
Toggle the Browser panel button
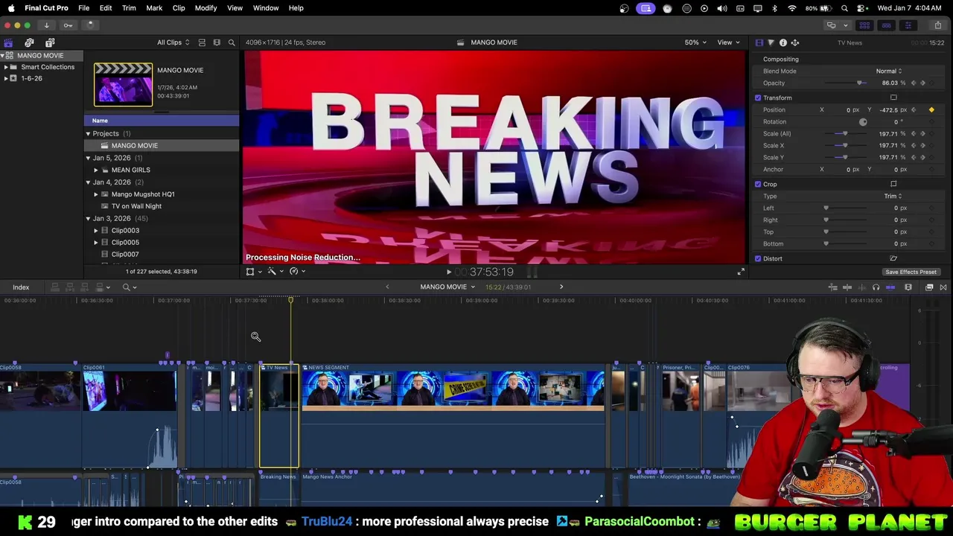864,25
